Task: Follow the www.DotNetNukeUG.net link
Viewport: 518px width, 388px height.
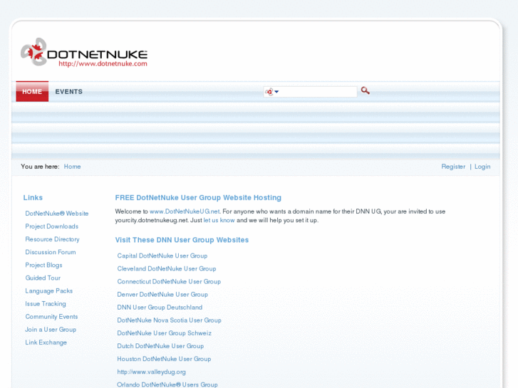Action: pyautogui.click(x=185, y=211)
